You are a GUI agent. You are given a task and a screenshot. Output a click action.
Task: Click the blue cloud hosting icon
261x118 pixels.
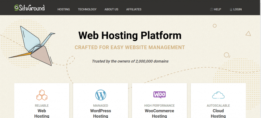pos(218,95)
